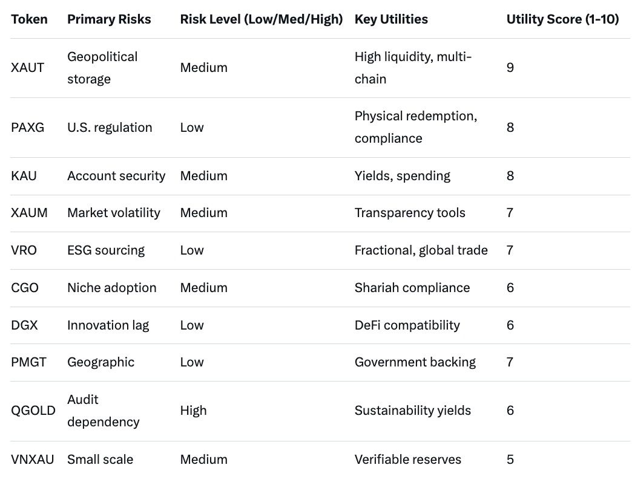632x485 pixels.
Task: Click the utility score 9 for XAUT
Action: coord(510,68)
